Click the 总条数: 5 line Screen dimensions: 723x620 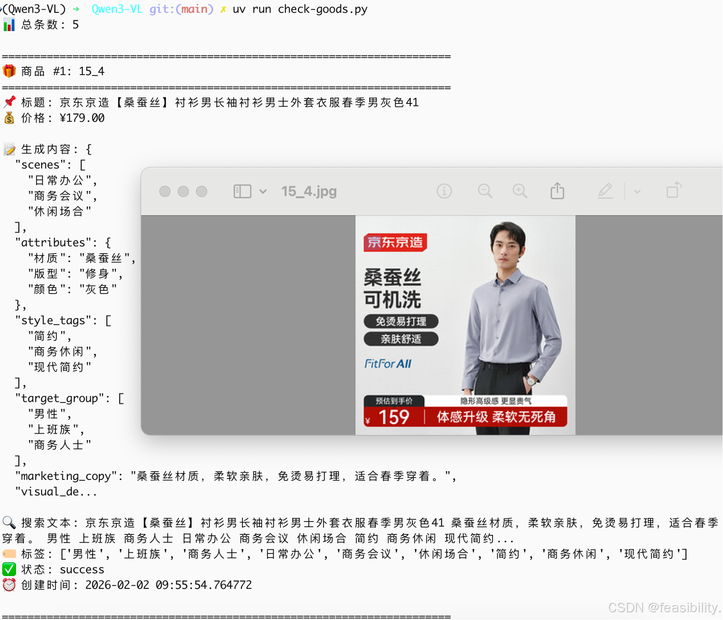click(41, 25)
